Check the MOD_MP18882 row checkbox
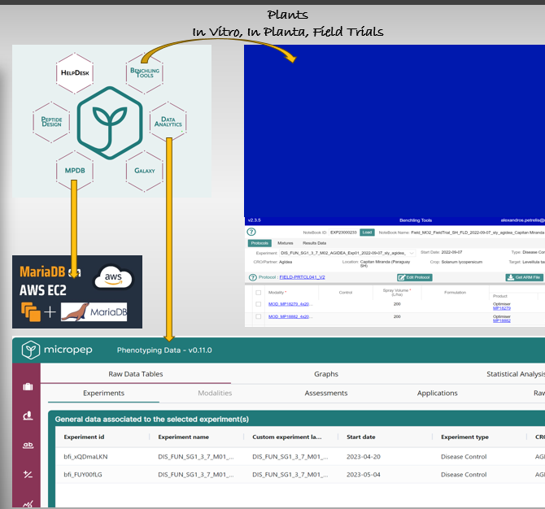The width and height of the screenshot is (545, 509). point(258,316)
